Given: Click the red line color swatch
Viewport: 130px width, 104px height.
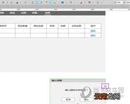Looking at the screenshot, I should point(81,2).
